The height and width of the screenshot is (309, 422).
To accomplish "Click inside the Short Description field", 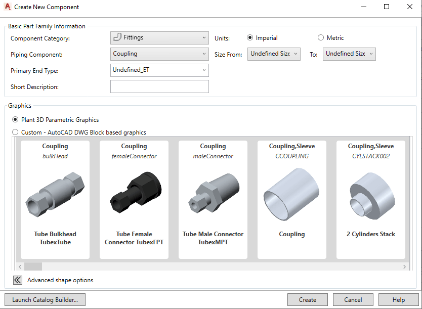I will pos(159,86).
